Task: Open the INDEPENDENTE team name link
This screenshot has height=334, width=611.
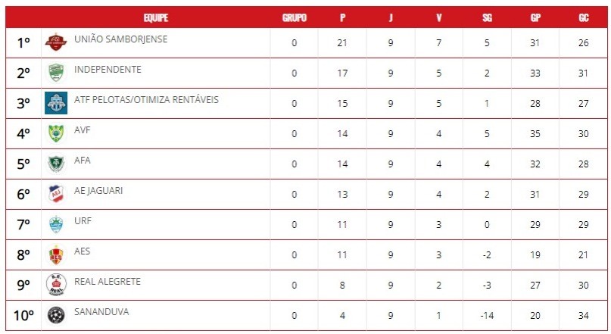Action: [x=108, y=70]
